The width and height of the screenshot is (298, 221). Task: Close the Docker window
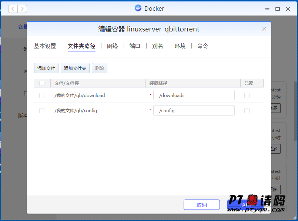(288, 9)
